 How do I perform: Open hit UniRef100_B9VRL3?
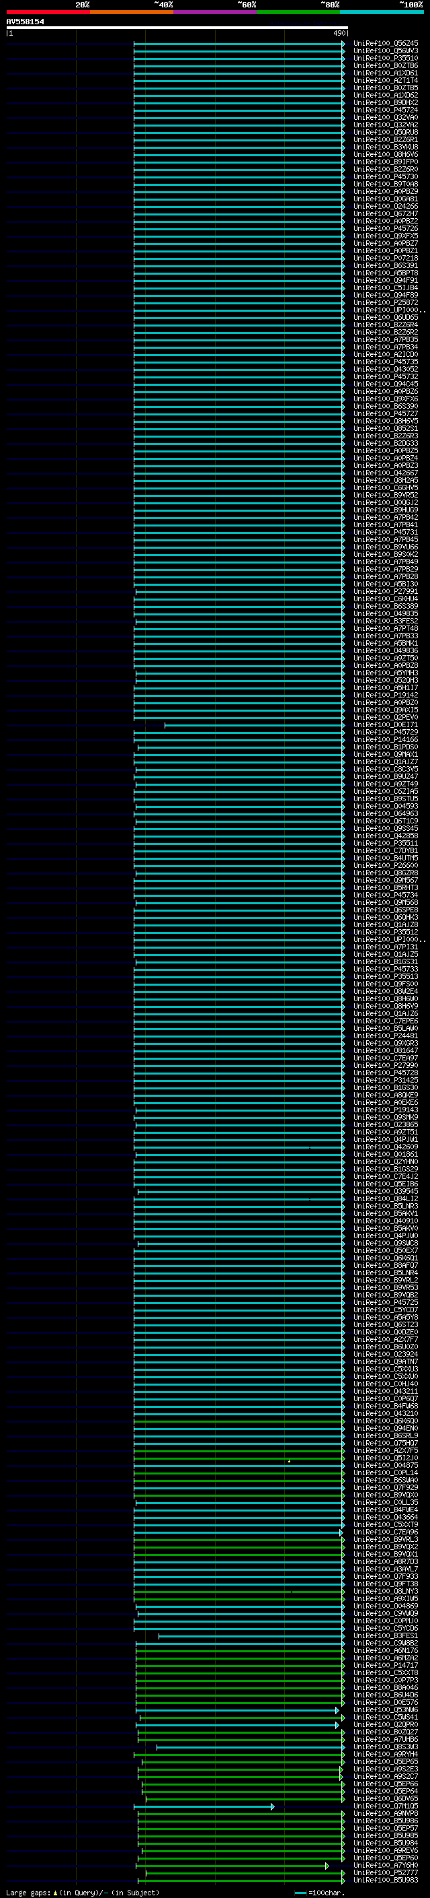(x=385, y=1538)
